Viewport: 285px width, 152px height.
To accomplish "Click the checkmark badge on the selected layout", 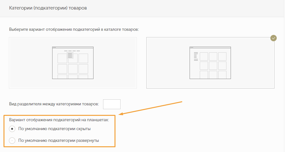I will (273, 38).
